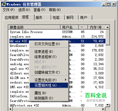This screenshot has height=111, width=118.
Task: Open 属性(R) from context menu
Action: 49,93
